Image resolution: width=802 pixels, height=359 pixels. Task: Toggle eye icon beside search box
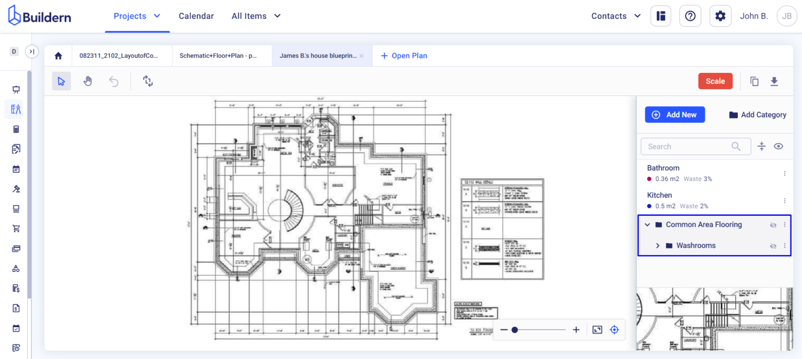(779, 146)
